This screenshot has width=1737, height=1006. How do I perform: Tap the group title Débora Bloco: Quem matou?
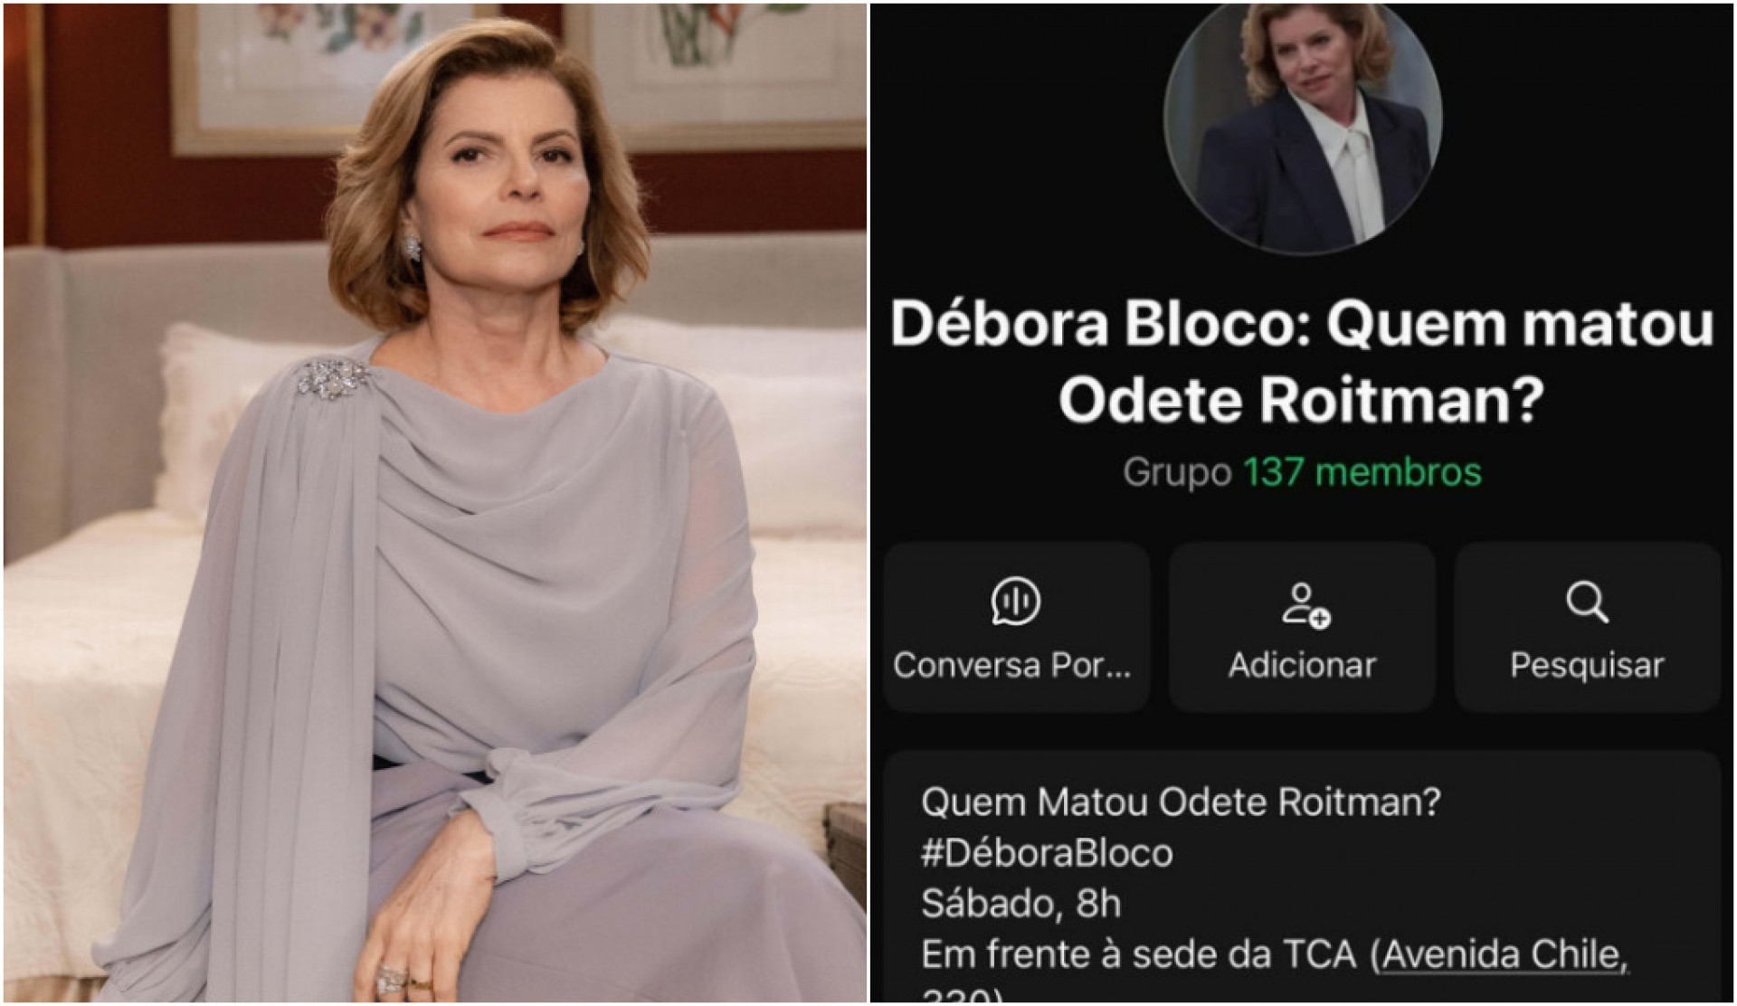tap(1302, 325)
